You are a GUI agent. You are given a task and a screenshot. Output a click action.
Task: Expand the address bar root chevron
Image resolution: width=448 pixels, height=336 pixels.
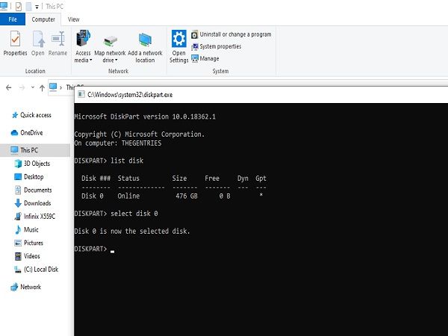[x=61, y=87]
